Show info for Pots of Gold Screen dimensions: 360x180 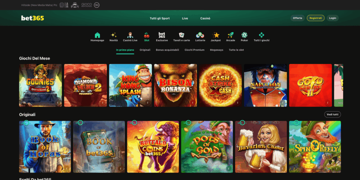point(229,168)
